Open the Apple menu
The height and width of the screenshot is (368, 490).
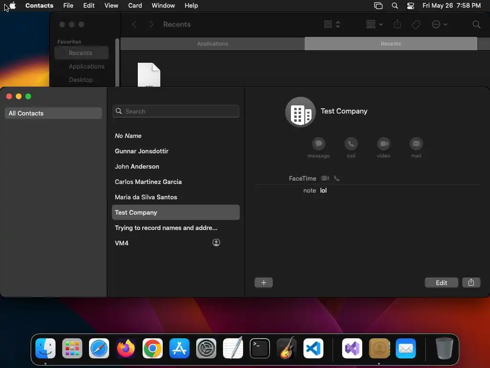pyautogui.click(x=12, y=5)
